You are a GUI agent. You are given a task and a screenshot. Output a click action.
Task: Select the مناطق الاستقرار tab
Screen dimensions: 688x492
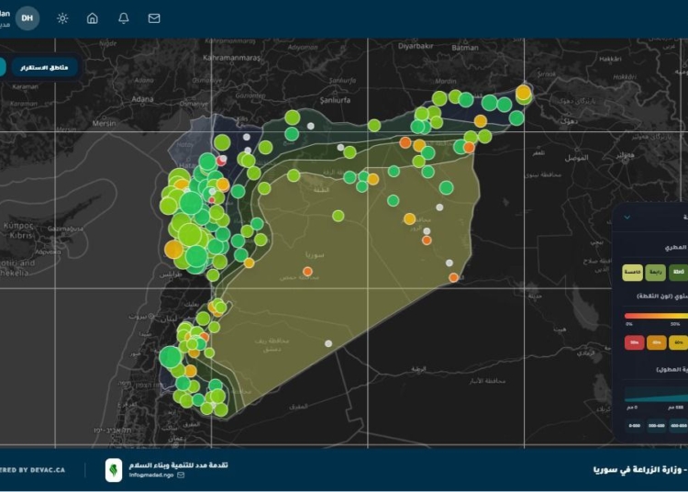point(44,67)
